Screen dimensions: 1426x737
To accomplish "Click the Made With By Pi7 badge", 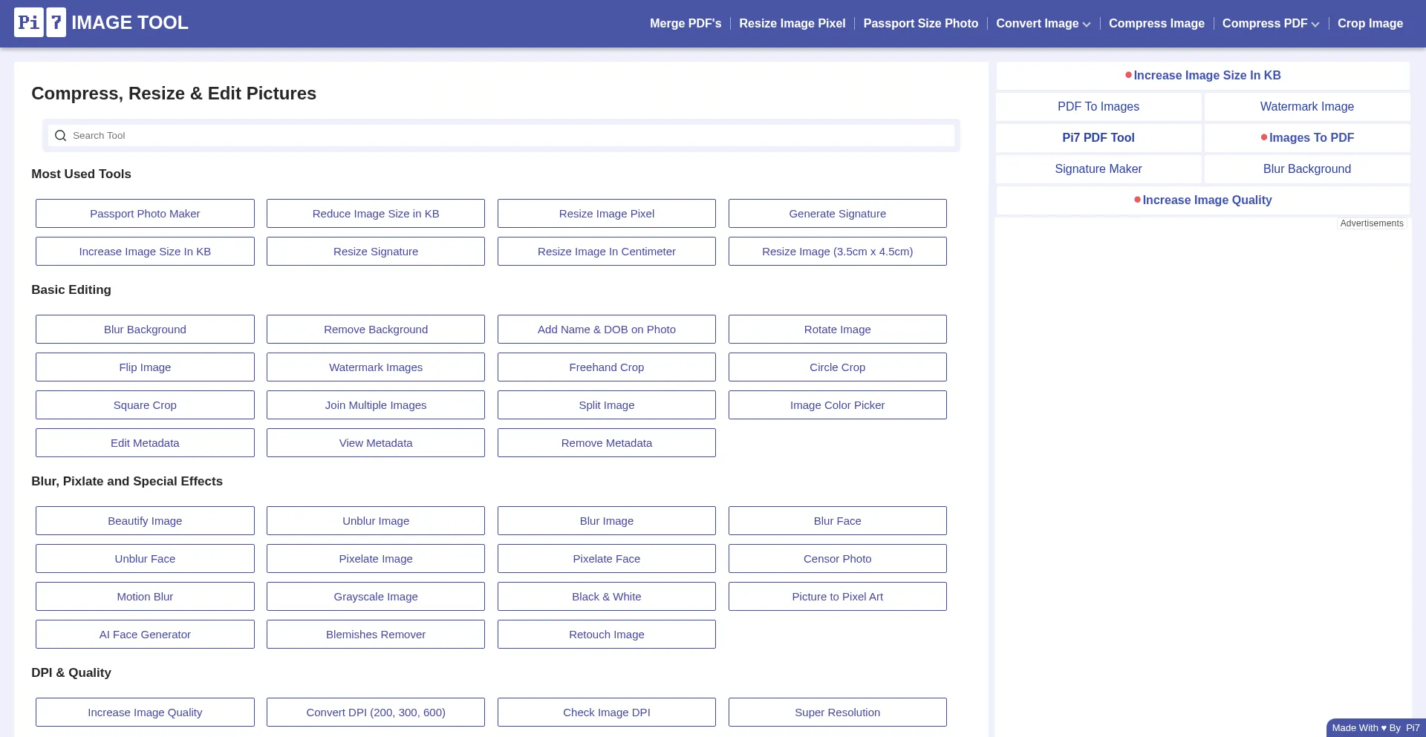I will (x=1375, y=728).
